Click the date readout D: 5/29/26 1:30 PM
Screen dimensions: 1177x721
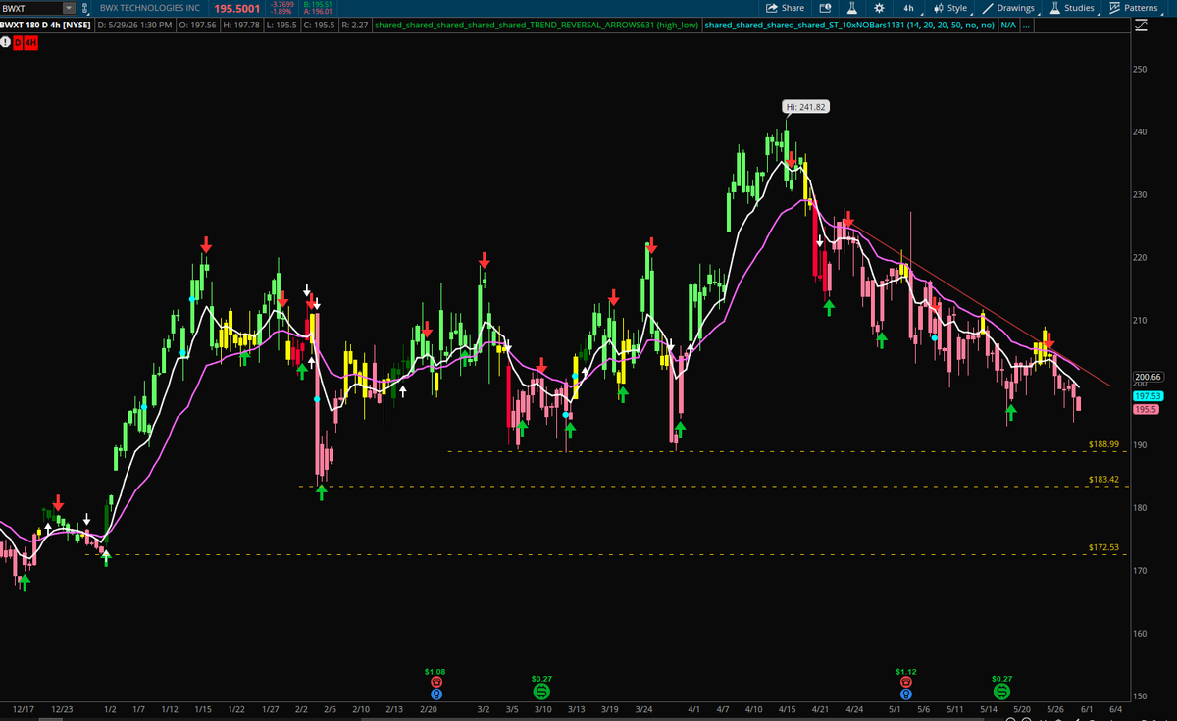click(x=134, y=24)
